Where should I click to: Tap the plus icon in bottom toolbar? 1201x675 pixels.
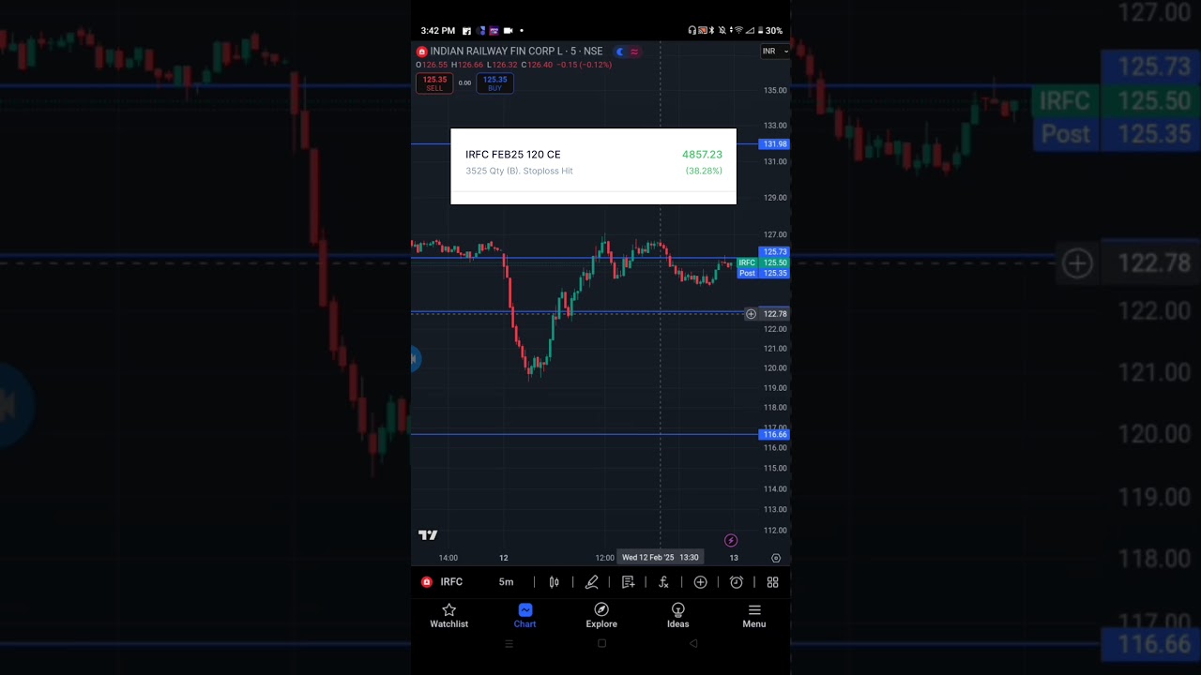(700, 582)
